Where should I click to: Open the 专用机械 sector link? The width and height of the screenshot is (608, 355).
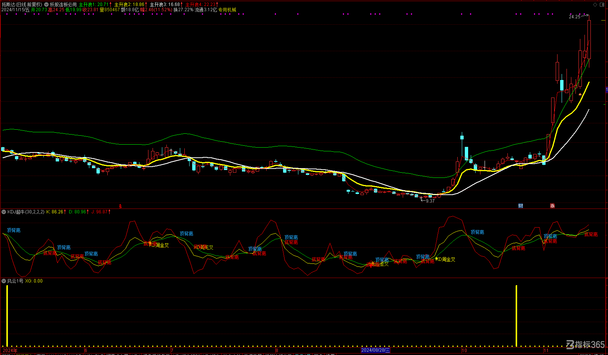(227, 10)
